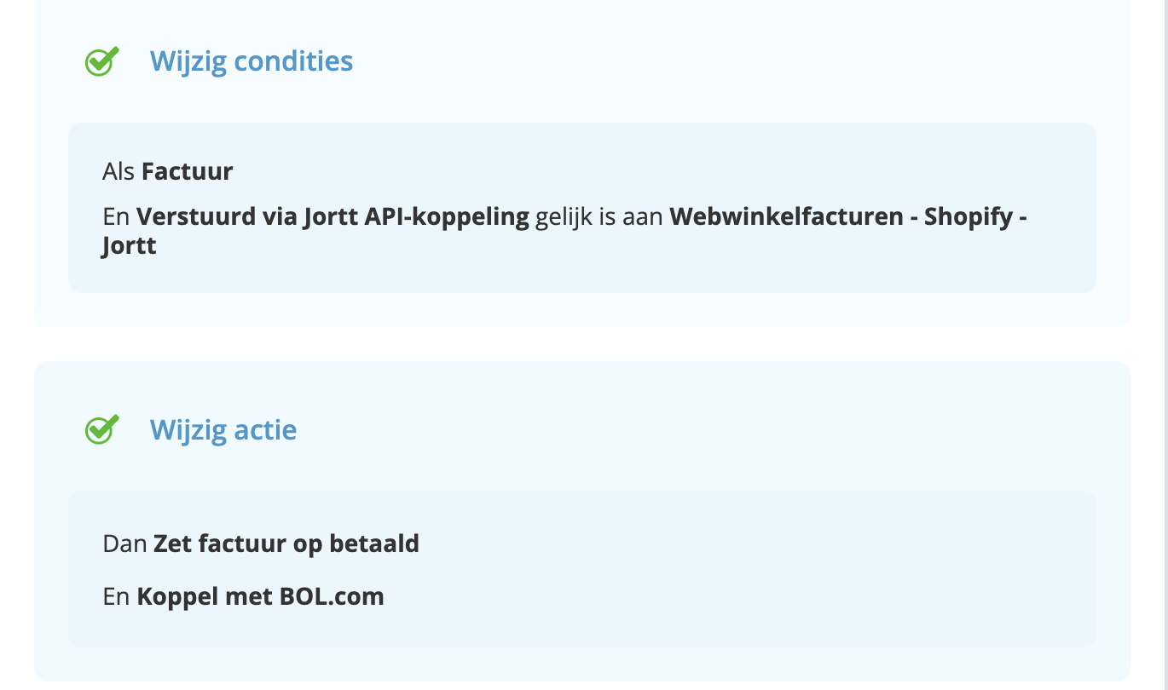The width and height of the screenshot is (1168, 690).
Task: Click the green checkmark beside Wijzig actie
Action: point(101,429)
